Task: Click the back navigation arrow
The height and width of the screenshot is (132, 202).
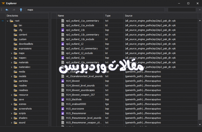Action: [x=7, y=10]
